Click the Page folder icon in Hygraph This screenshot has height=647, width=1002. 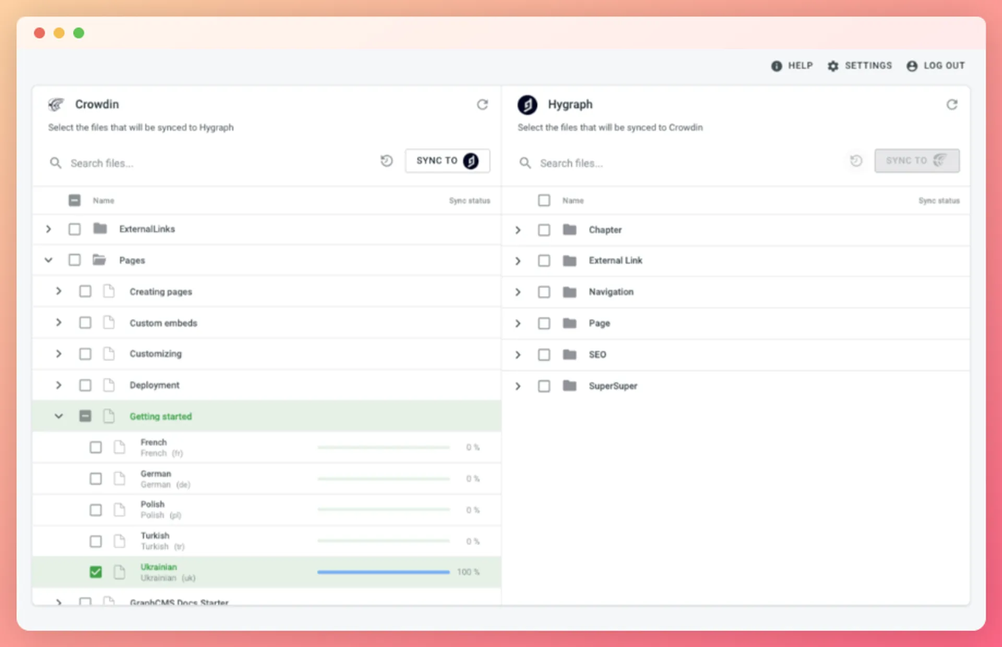tap(569, 323)
